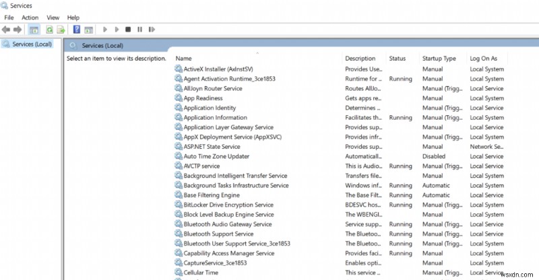539x280 pixels.
Task: Open the Action menu
Action: pyautogui.click(x=30, y=17)
